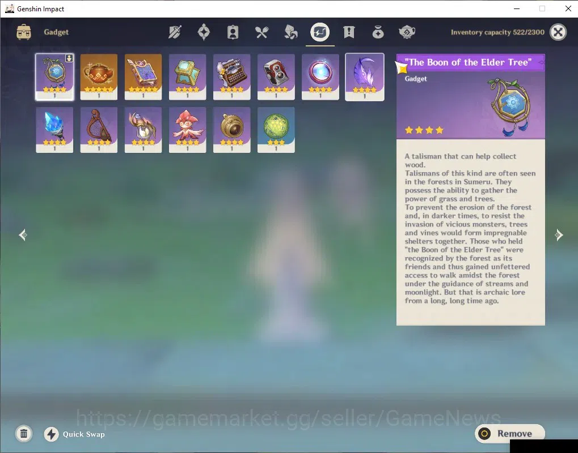
Task: Open the Materials inventory tab
Action: (291, 32)
